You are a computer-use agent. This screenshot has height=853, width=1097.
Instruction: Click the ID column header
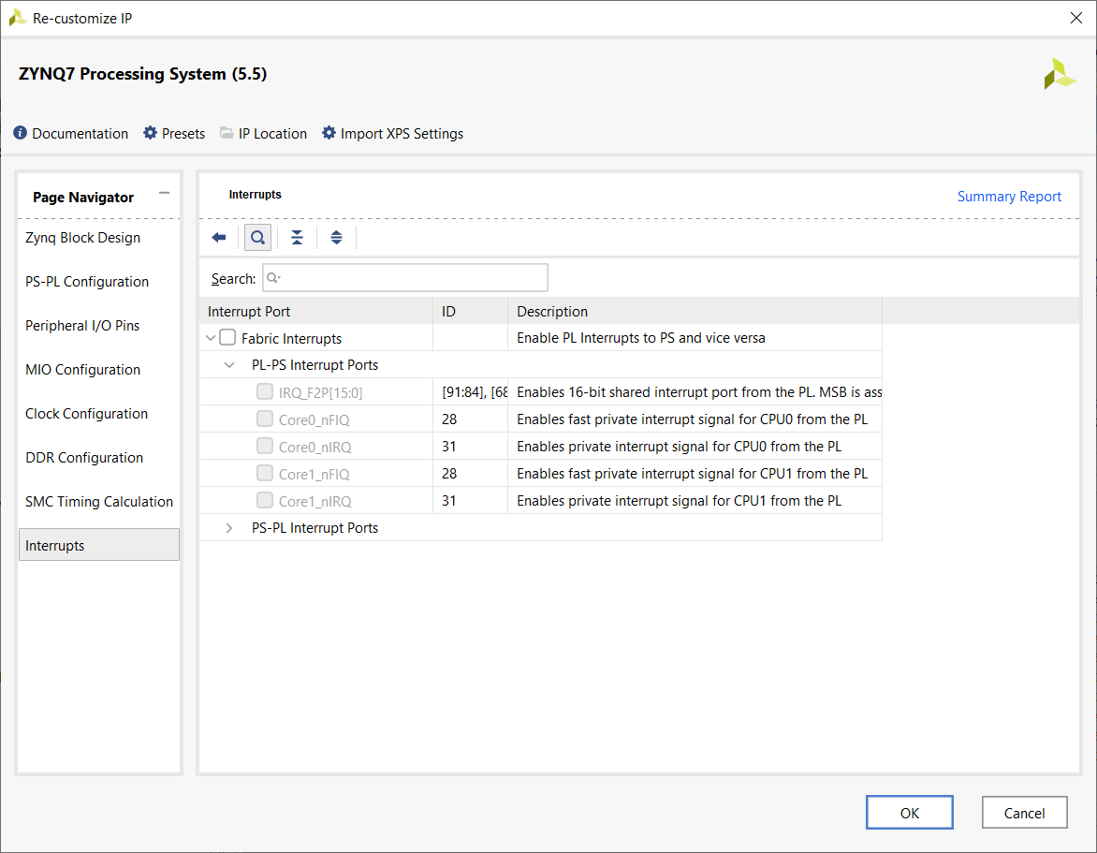(x=471, y=312)
